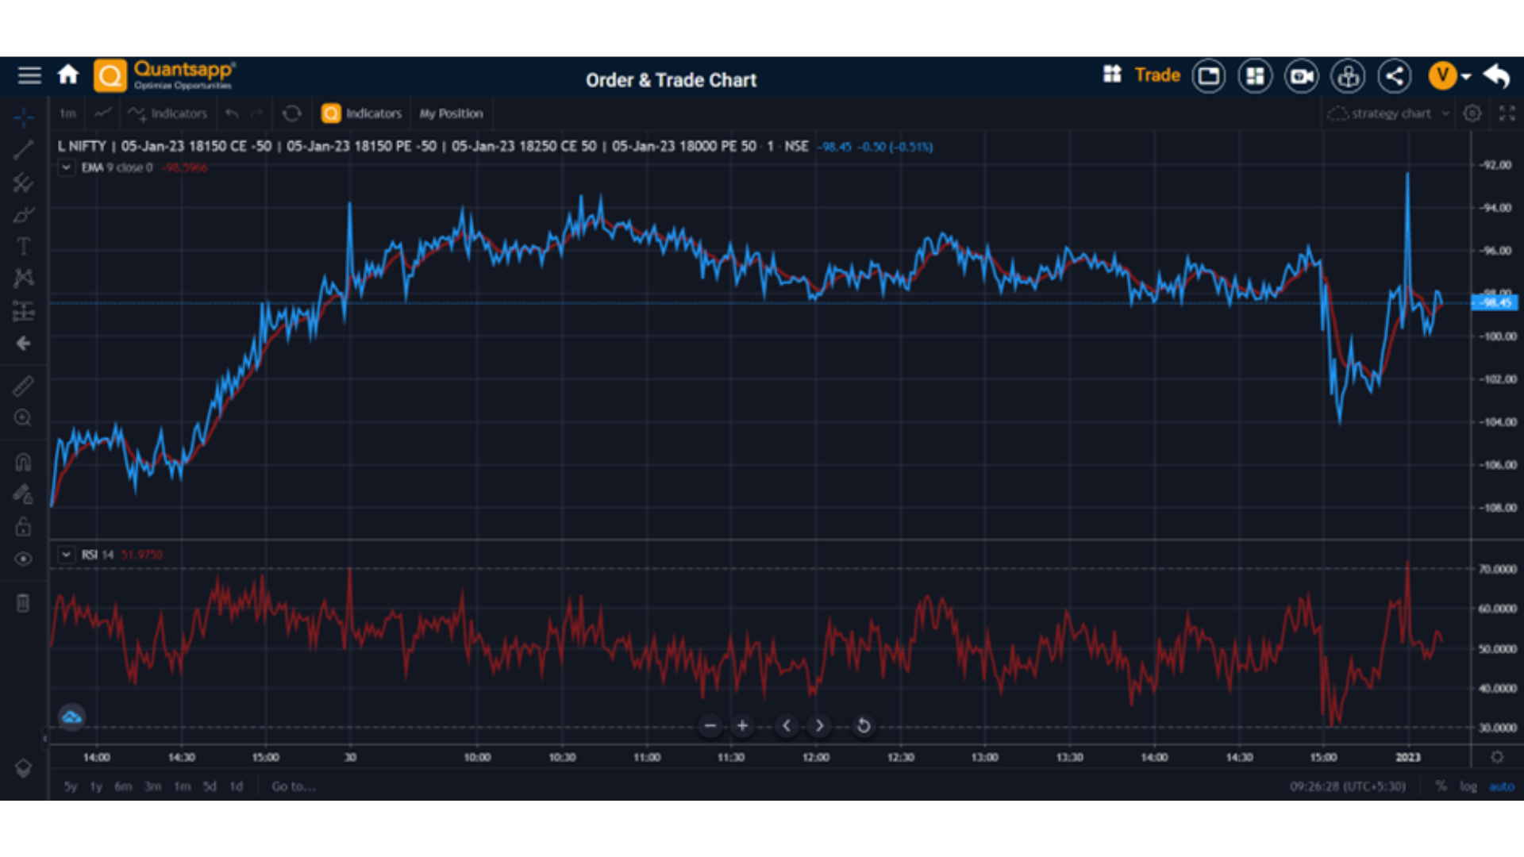Image resolution: width=1524 pixels, height=857 pixels.
Task: Go to the home icon
Action: coord(68,75)
